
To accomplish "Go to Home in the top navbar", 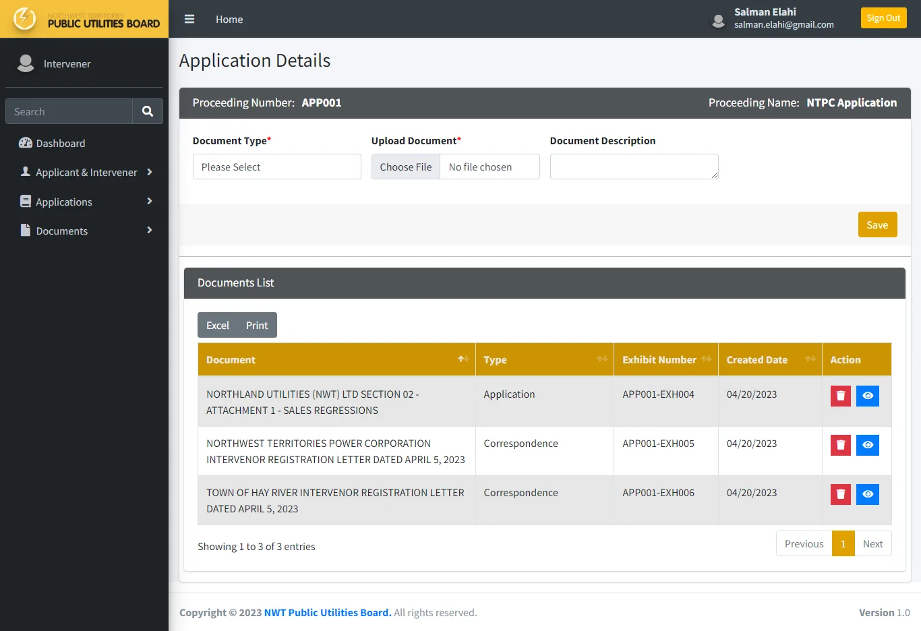I will [229, 20].
